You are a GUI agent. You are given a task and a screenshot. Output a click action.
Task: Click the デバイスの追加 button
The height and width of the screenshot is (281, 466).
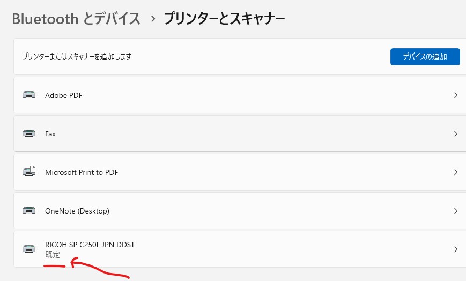coord(425,57)
